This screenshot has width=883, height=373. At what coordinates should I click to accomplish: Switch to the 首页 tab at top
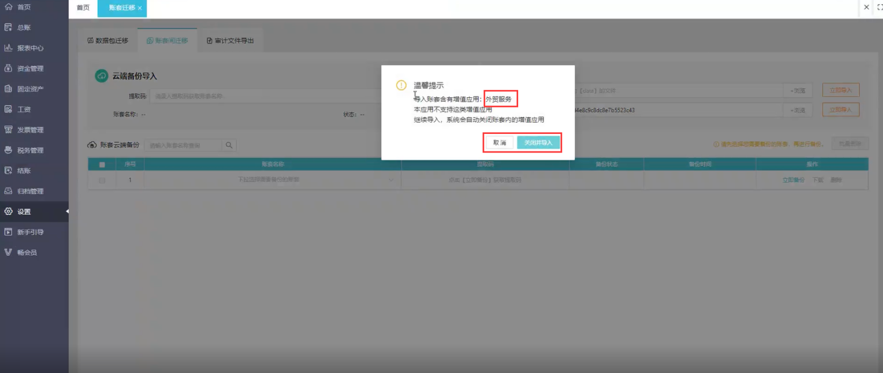tap(83, 7)
